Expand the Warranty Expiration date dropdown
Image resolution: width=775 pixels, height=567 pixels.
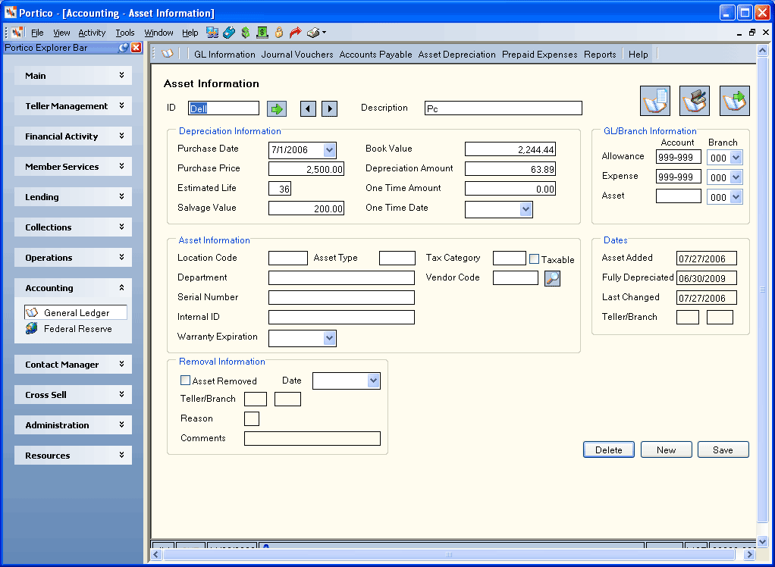click(330, 338)
